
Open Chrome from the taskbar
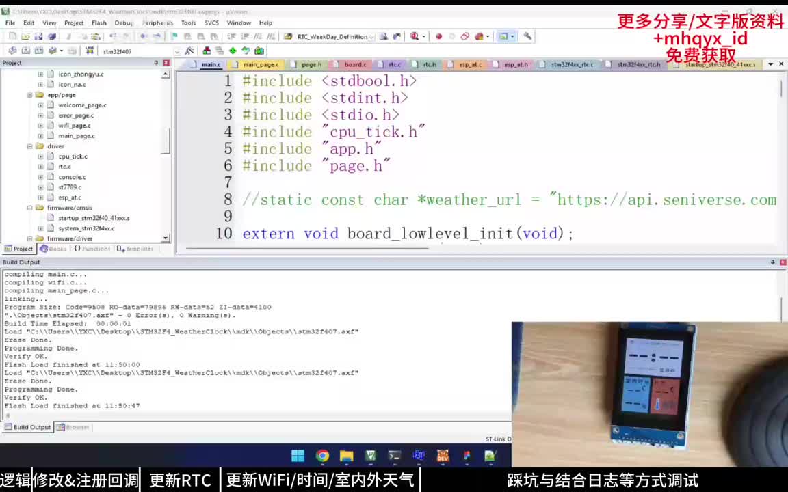[x=323, y=455]
